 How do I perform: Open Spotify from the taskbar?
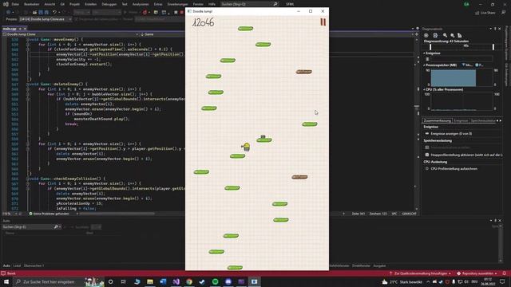tap(215, 281)
